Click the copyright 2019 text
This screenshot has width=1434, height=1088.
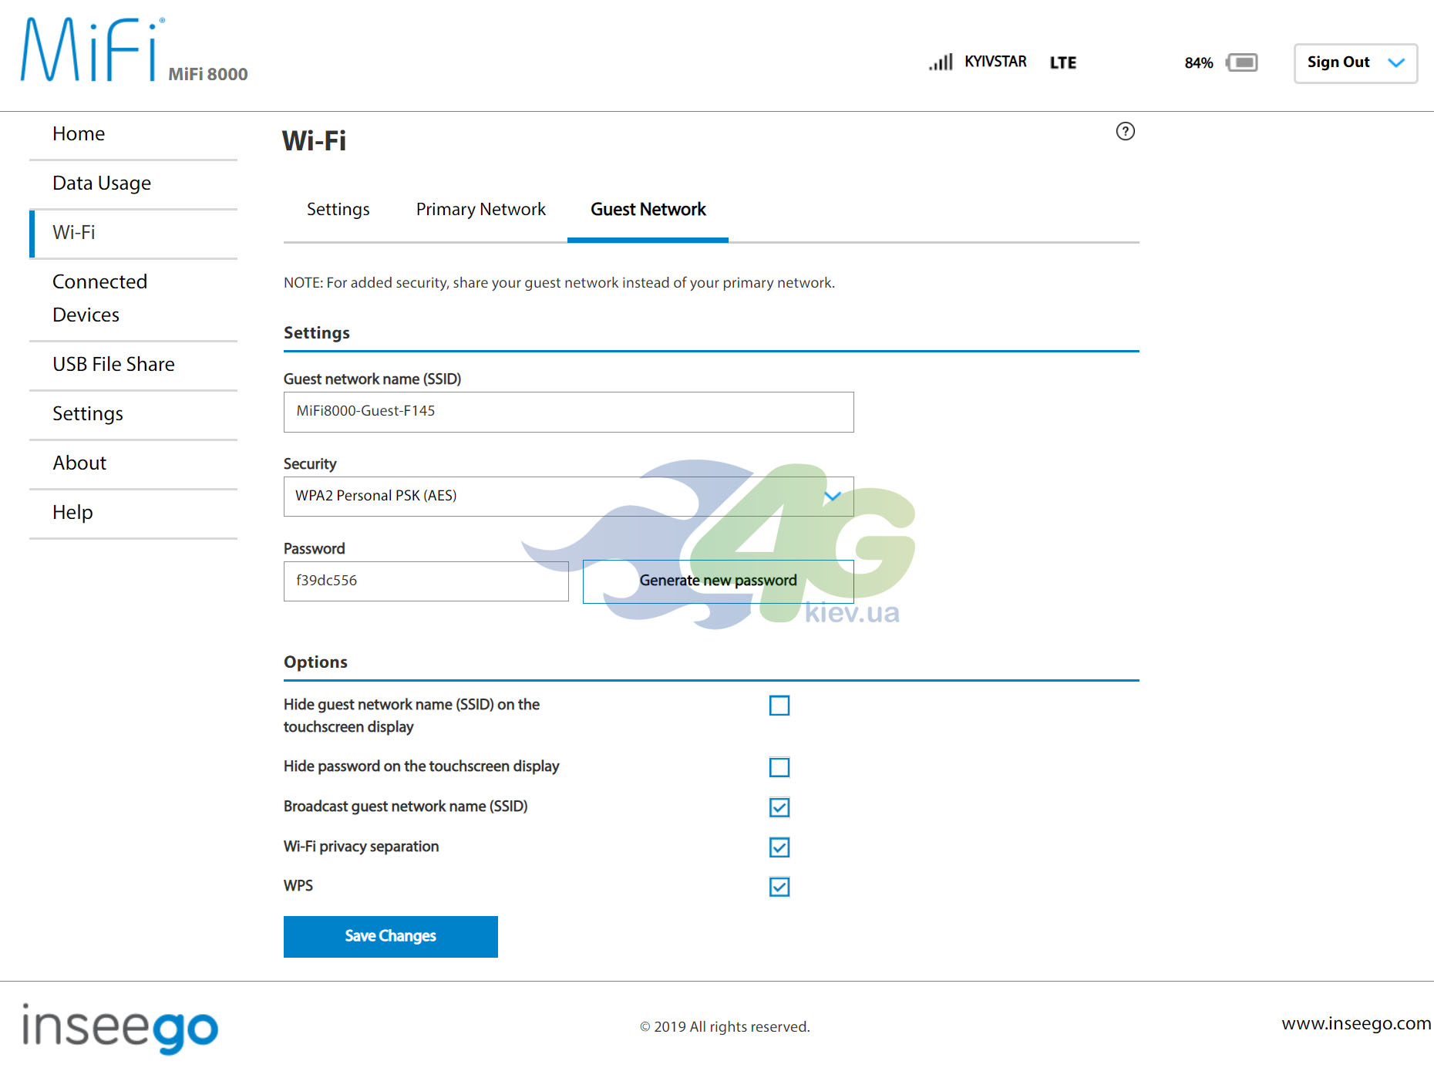725,1027
